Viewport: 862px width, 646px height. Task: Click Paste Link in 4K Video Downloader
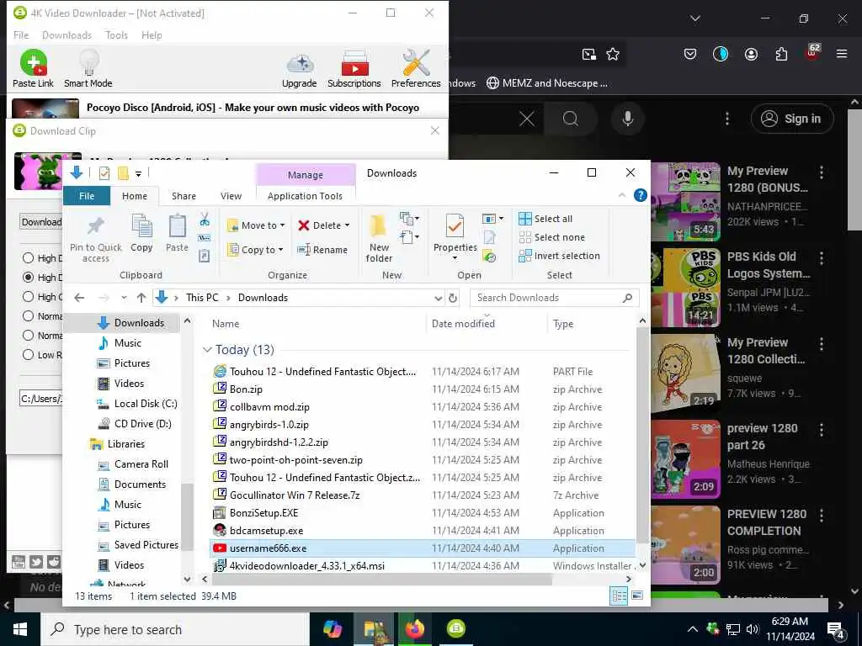click(33, 69)
